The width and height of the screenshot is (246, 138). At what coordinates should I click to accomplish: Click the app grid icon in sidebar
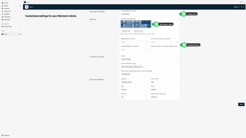click(x=2, y=34)
